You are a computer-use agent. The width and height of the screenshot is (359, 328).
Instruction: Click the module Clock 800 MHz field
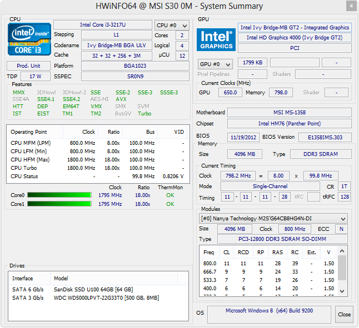coord(295,229)
